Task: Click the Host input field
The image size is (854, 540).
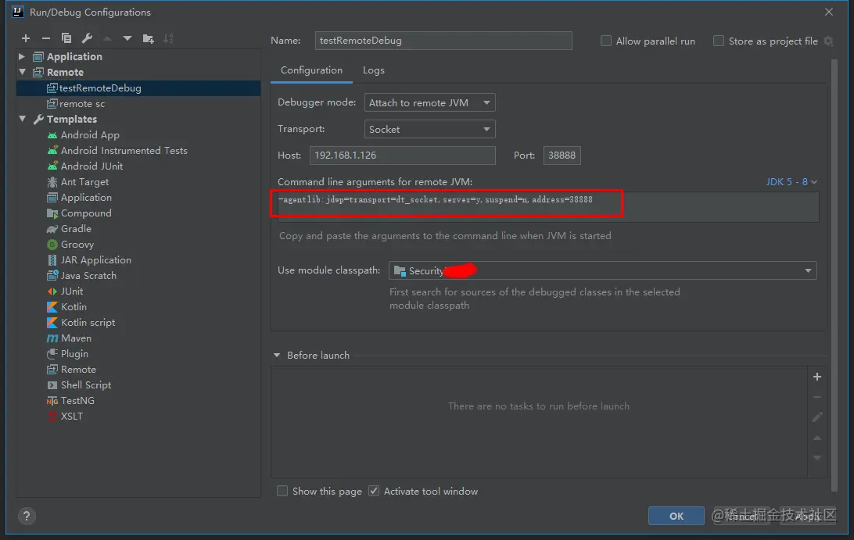Action: pos(403,156)
